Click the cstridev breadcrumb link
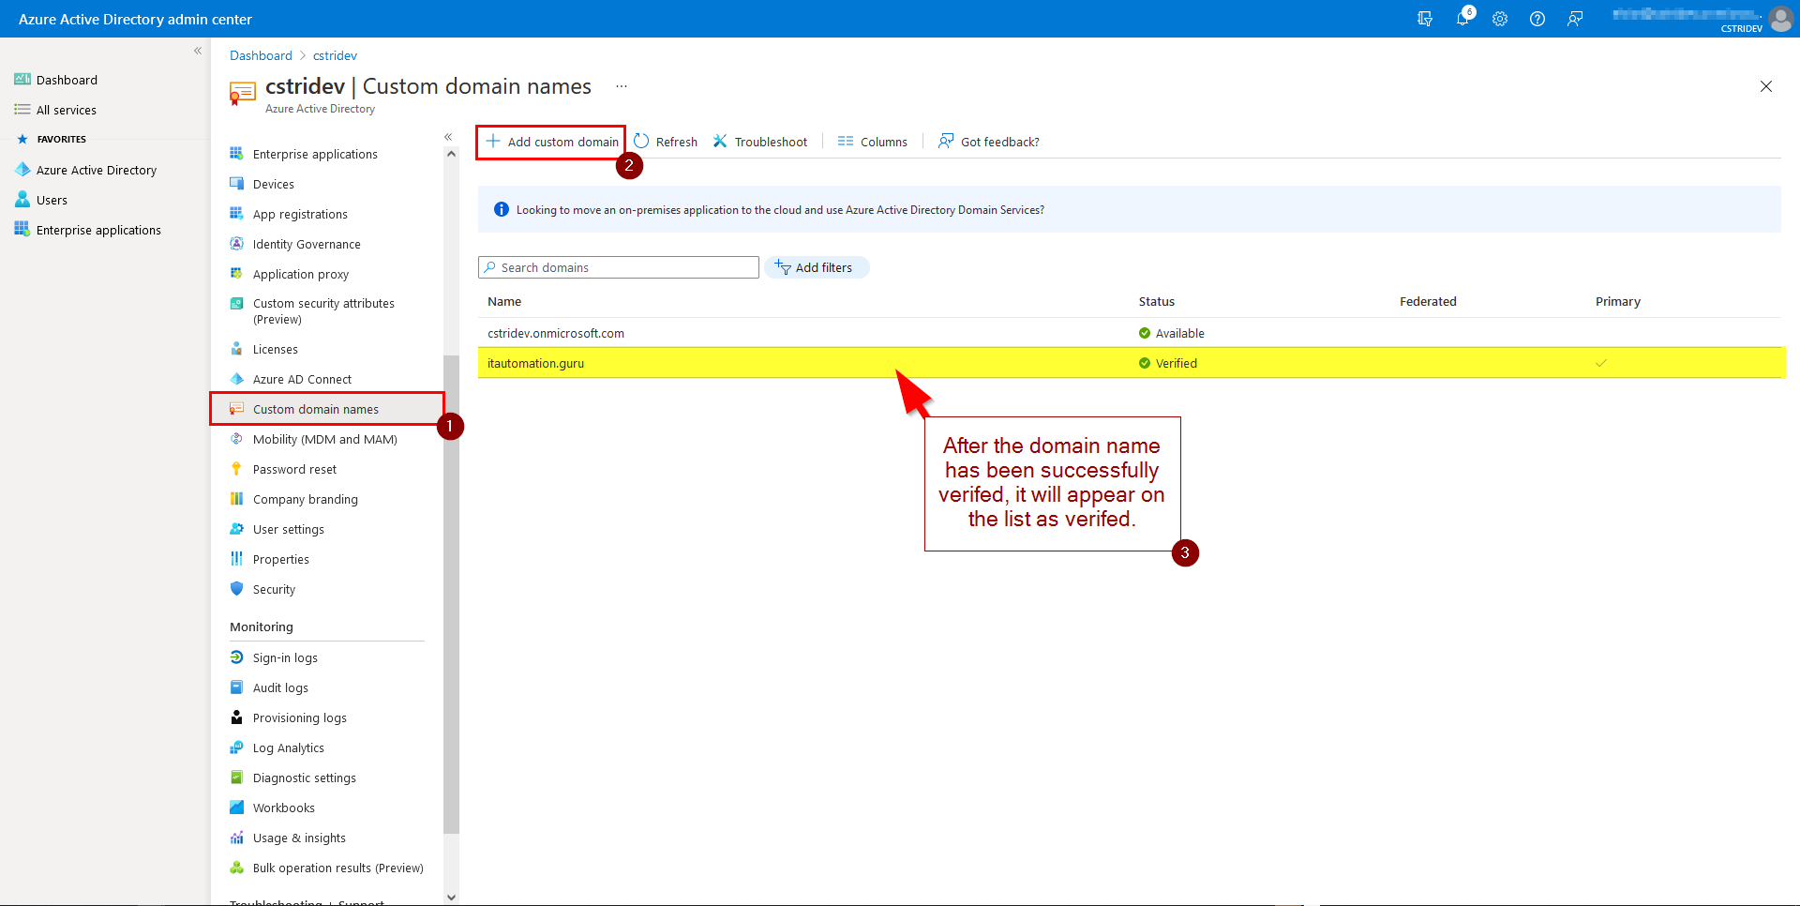The height and width of the screenshot is (906, 1800). 335,55
